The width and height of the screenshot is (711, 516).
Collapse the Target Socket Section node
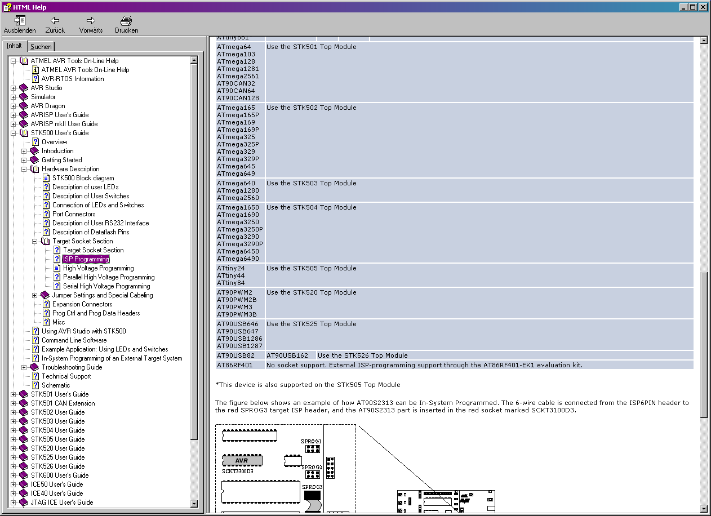[x=35, y=241]
